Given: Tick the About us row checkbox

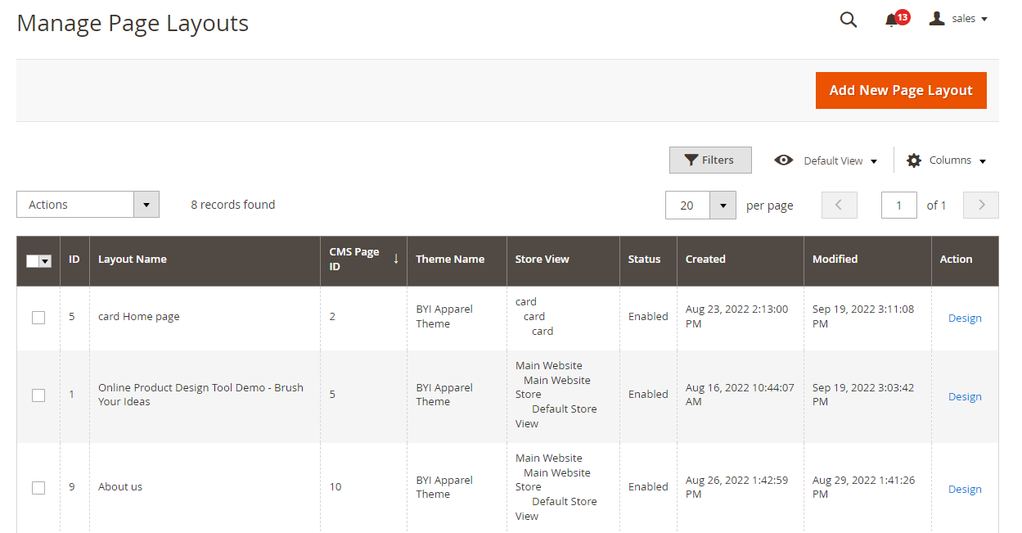Looking at the screenshot, I should tap(38, 488).
